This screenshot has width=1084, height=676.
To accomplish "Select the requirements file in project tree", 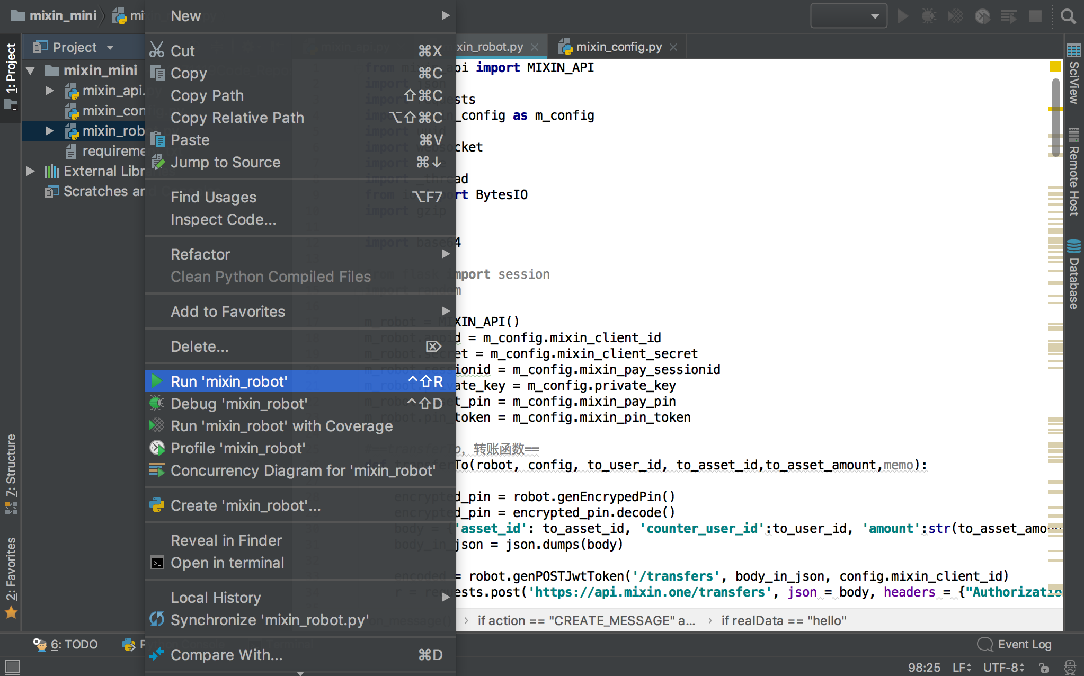I will pyautogui.click(x=105, y=151).
